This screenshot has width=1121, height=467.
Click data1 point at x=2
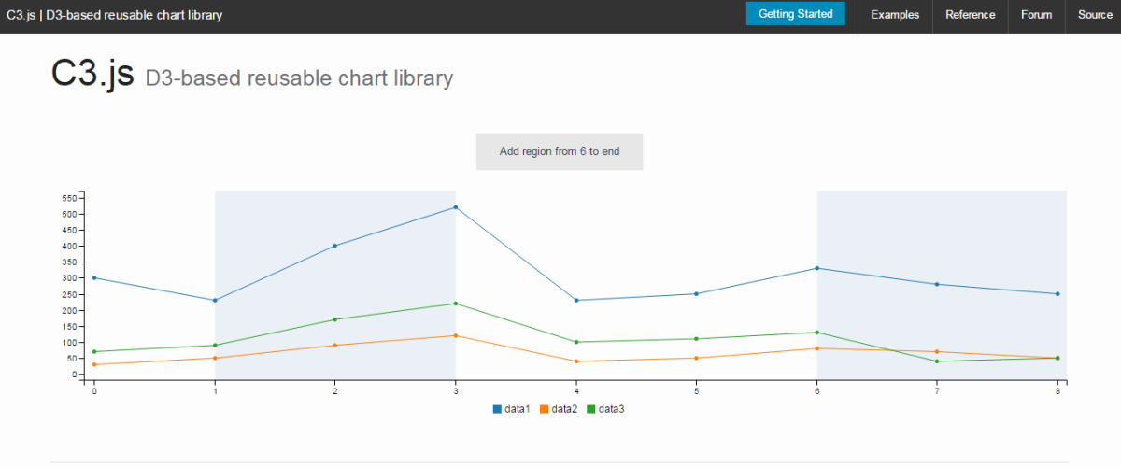tap(334, 246)
